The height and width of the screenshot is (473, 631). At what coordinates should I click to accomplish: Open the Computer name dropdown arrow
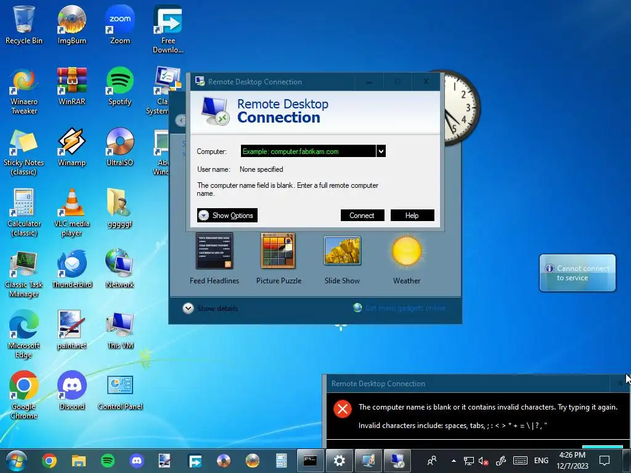point(381,152)
